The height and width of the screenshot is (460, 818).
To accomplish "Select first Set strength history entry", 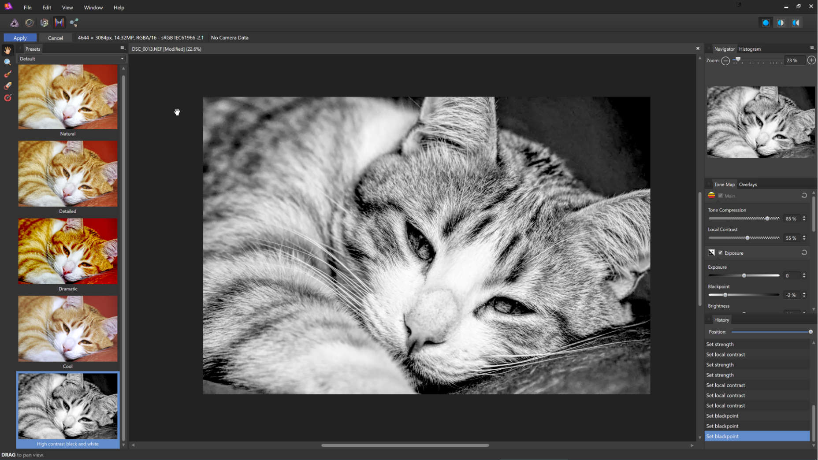I will point(757,344).
